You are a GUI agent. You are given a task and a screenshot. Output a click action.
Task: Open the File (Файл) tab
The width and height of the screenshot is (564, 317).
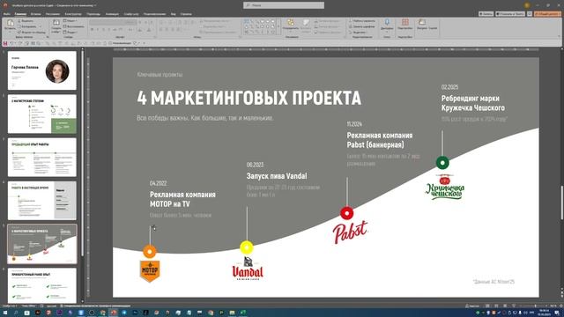[7, 14]
